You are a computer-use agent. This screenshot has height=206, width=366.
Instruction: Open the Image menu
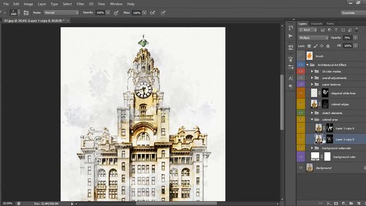coord(28,4)
